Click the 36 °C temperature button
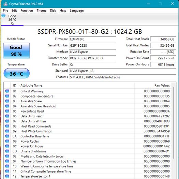179x179 pixels. [x=17, y=73]
